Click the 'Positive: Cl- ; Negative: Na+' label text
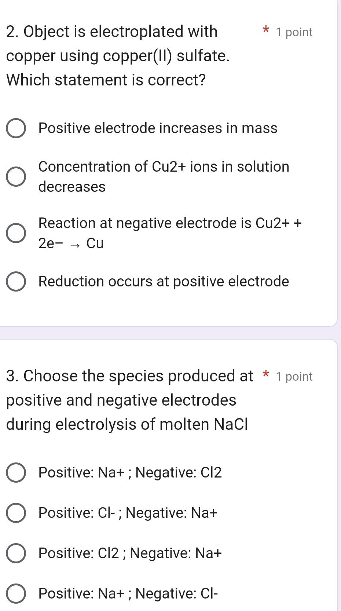 [x=128, y=513]
